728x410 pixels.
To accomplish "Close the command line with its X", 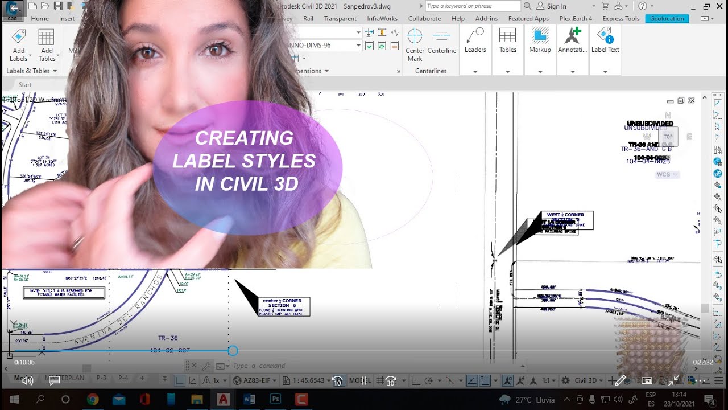I will [193, 366].
